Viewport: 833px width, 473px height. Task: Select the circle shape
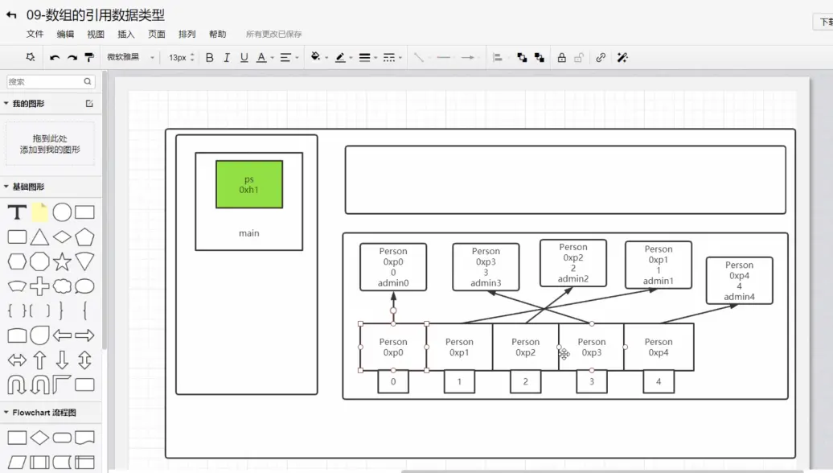pyautogui.click(x=62, y=212)
